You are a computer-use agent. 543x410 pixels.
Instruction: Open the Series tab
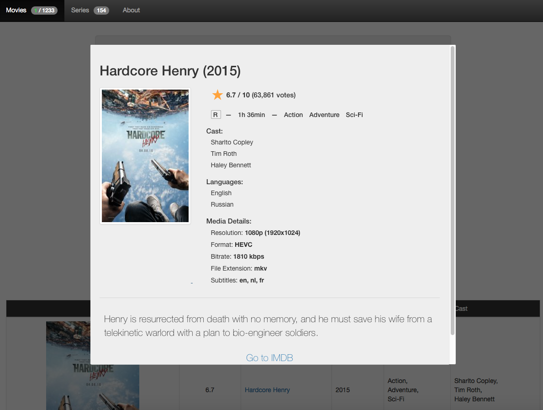click(x=90, y=11)
